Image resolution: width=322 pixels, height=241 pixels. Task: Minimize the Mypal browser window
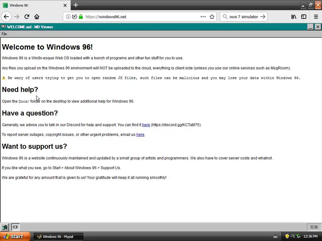tap(303, 5)
